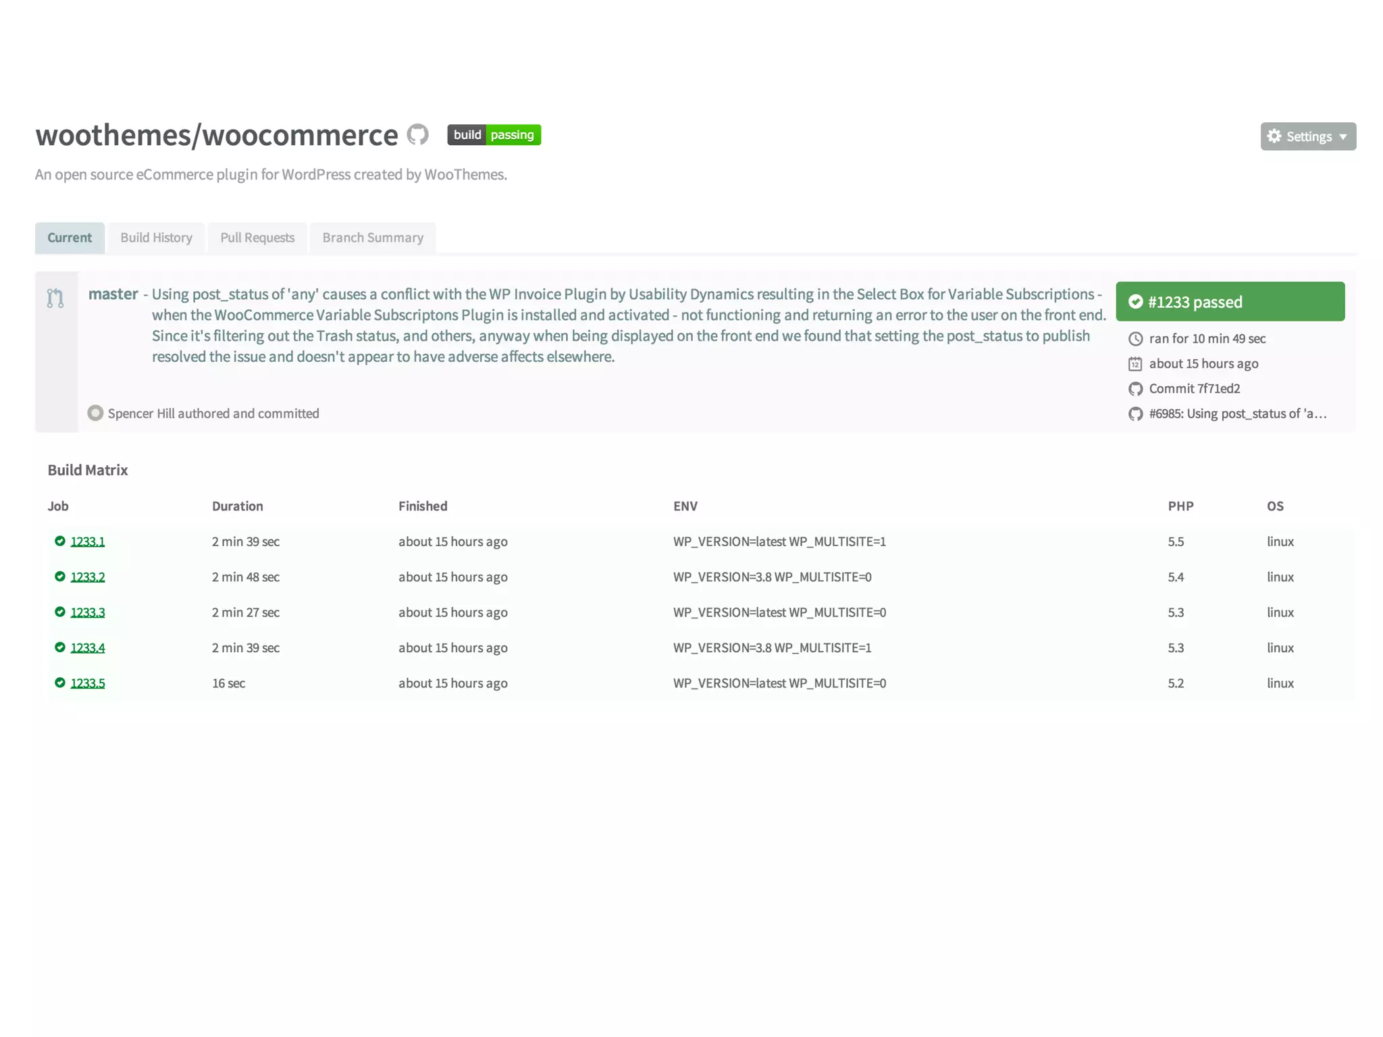The image size is (1383, 1037).
Task: Select the Branch Summary tab
Action: [x=373, y=238]
